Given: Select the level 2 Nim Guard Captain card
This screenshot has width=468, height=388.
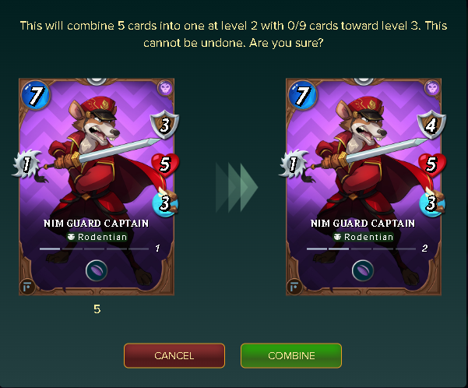Looking at the screenshot, I should (x=364, y=187).
